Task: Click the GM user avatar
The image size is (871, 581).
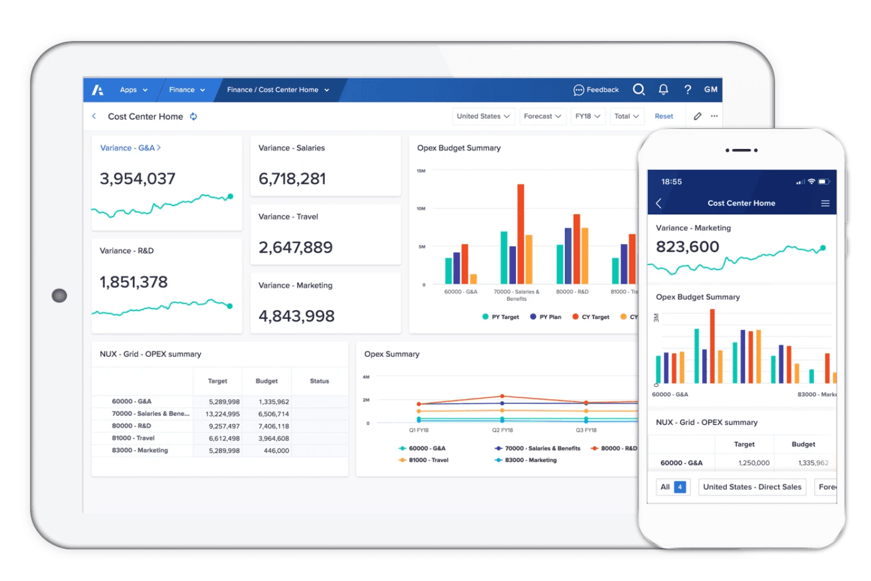Action: (711, 89)
